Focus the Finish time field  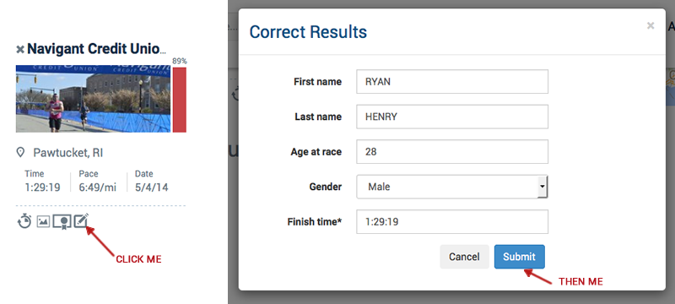tap(452, 222)
